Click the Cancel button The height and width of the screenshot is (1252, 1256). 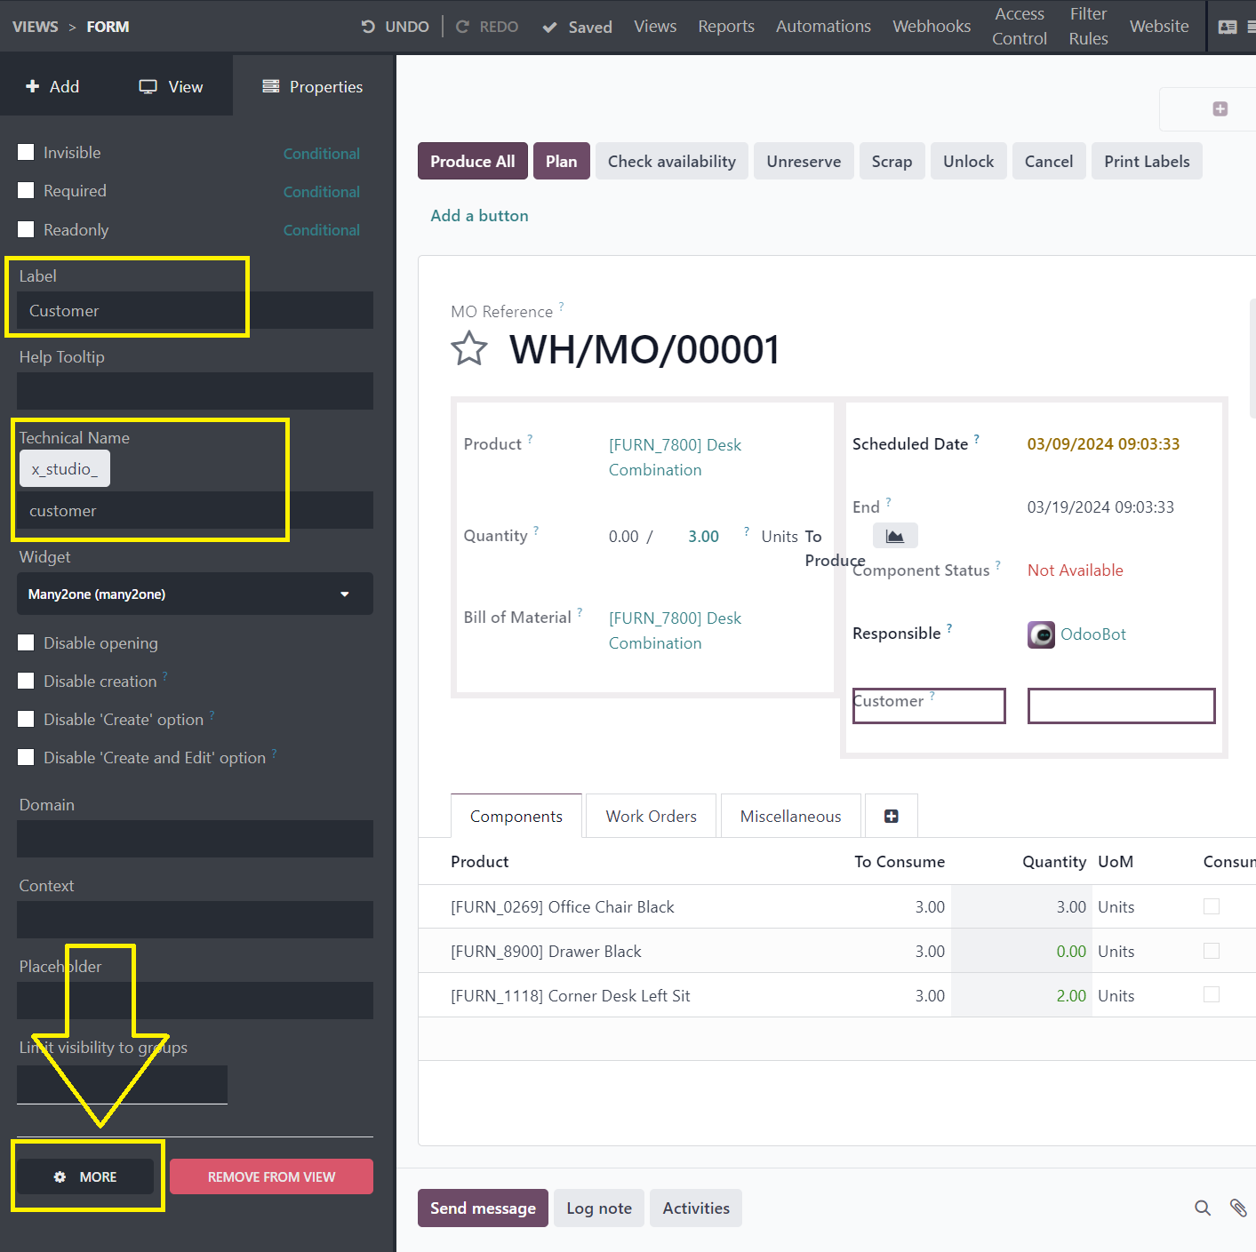(1049, 161)
